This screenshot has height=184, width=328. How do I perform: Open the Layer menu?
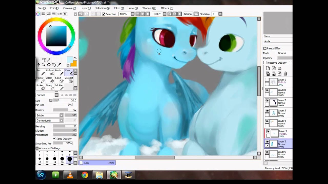(86, 8)
